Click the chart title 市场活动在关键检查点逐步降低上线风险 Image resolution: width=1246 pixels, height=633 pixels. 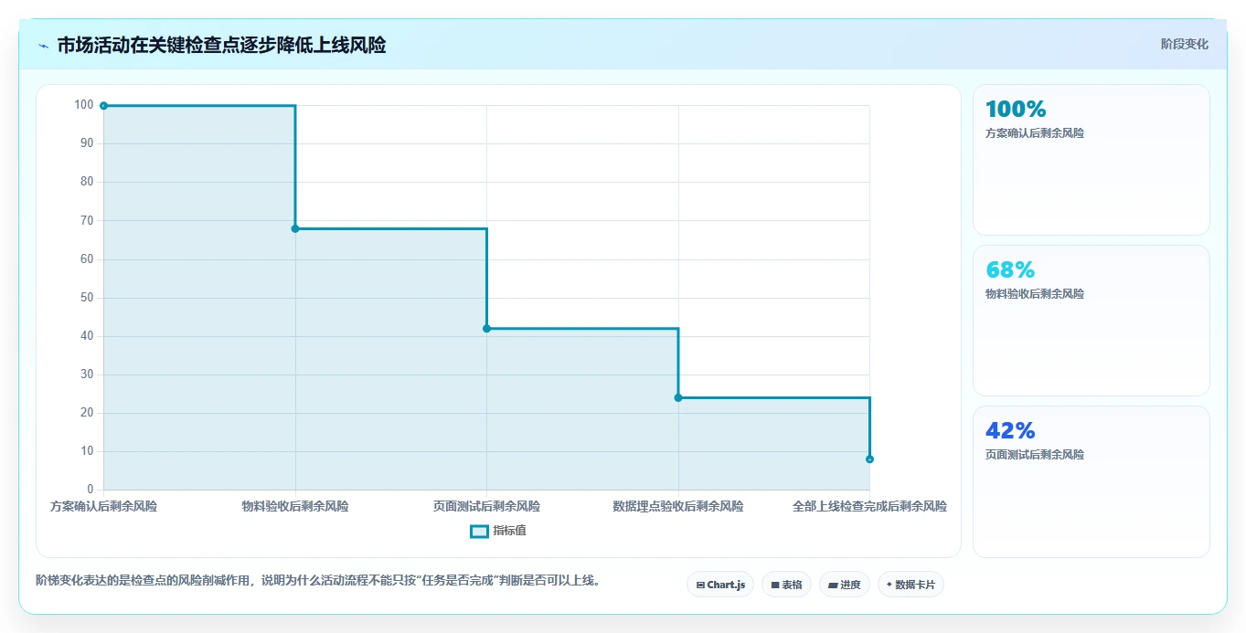click(x=221, y=46)
